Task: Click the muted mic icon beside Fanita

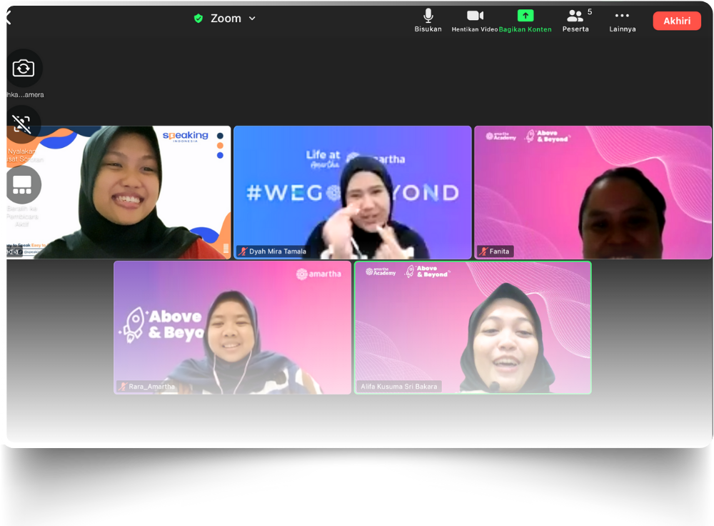Action: (483, 251)
